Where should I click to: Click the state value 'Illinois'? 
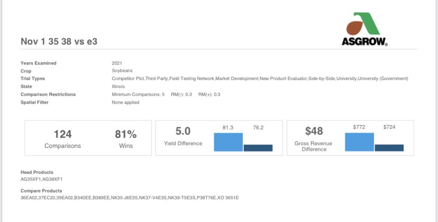coord(118,86)
